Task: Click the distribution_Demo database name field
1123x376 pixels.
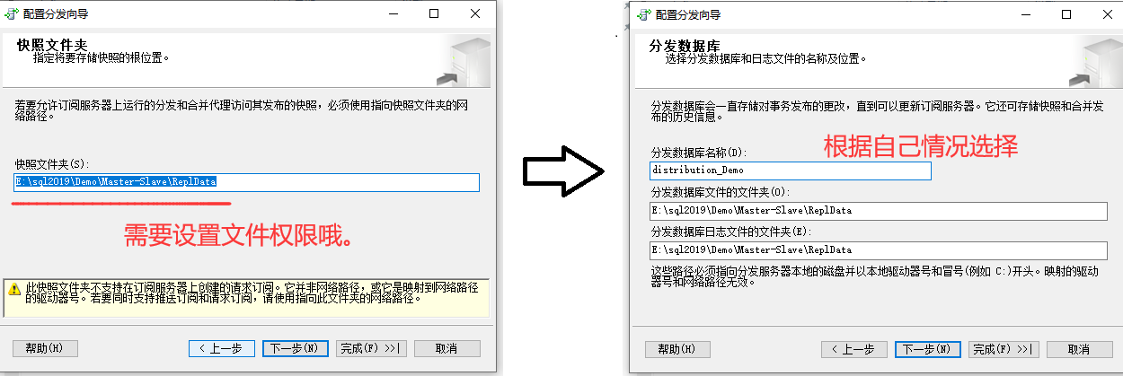Action: click(791, 171)
